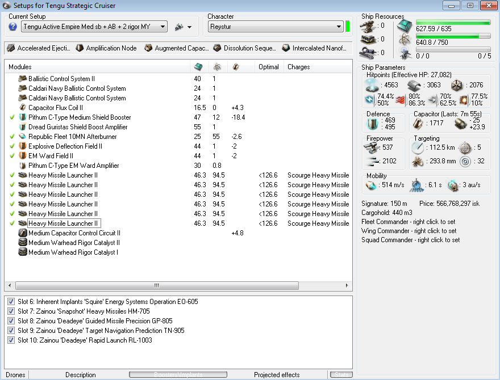Select Augmented Capacitor subsystem icon
Image resolution: width=500 pixels, height=380 pixels.
tap(148, 48)
